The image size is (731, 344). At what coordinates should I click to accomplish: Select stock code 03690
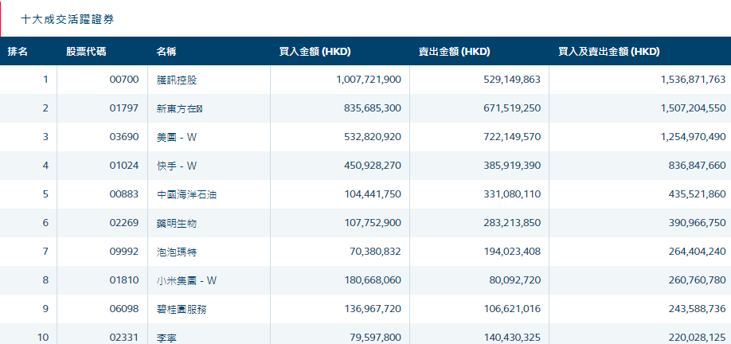pos(124,137)
